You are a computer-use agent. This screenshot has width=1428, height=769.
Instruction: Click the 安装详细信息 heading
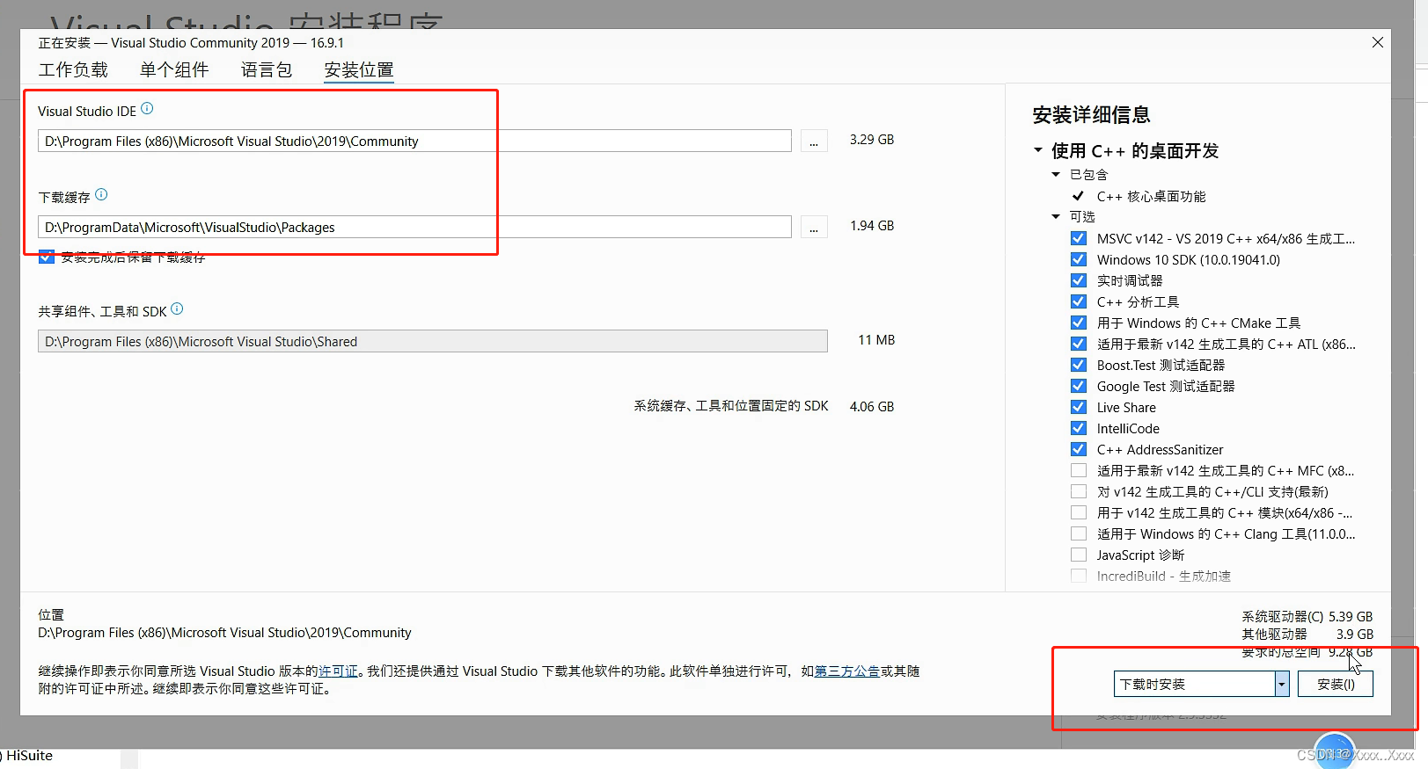[1091, 115]
